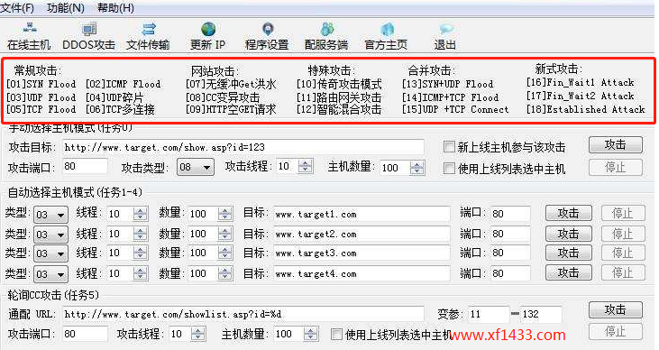Click the 目标 field containing www.target3.com

point(362,253)
